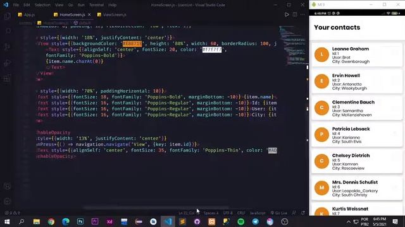Open Spotify from the taskbar
405x227 pixels.
[x=240, y=221]
